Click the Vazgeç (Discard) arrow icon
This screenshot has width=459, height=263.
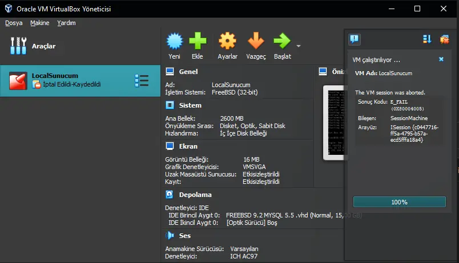click(x=256, y=40)
